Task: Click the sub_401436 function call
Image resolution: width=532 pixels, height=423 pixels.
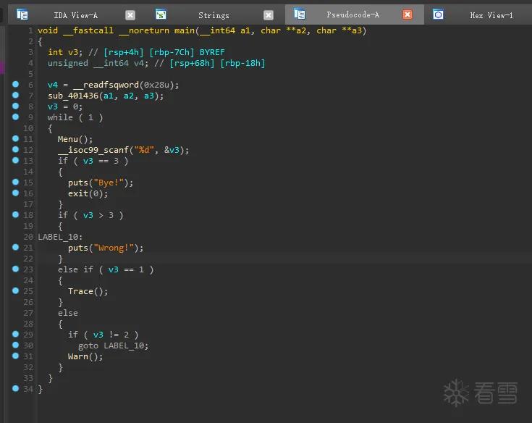Action: (73, 96)
